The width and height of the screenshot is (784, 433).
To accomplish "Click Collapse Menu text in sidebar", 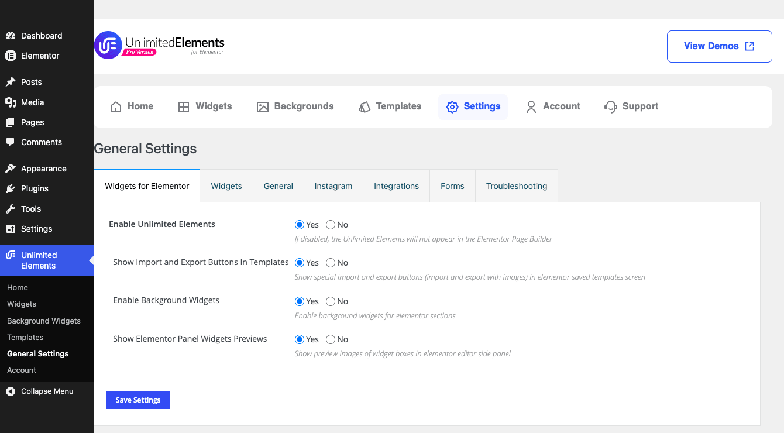I will (47, 391).
